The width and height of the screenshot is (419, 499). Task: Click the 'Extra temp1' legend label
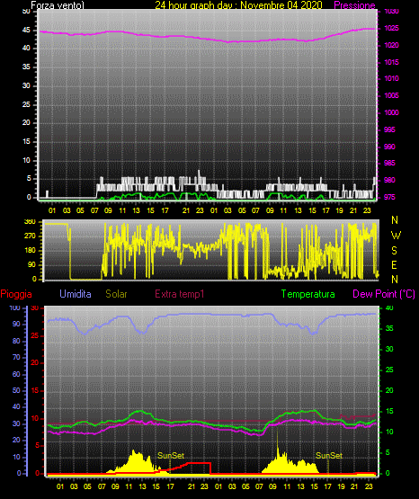pyautogui.click(x=180, y=294)
